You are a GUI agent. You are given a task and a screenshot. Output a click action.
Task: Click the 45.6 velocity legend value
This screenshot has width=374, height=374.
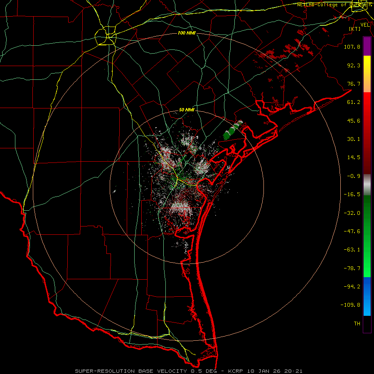coord(354,121)
